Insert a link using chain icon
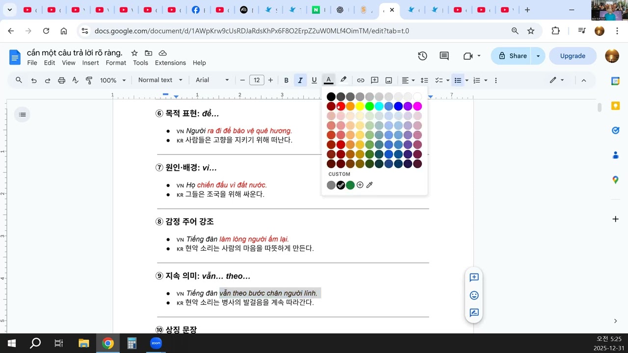Viewport: 628px width, 353px height. coord(361,80)
